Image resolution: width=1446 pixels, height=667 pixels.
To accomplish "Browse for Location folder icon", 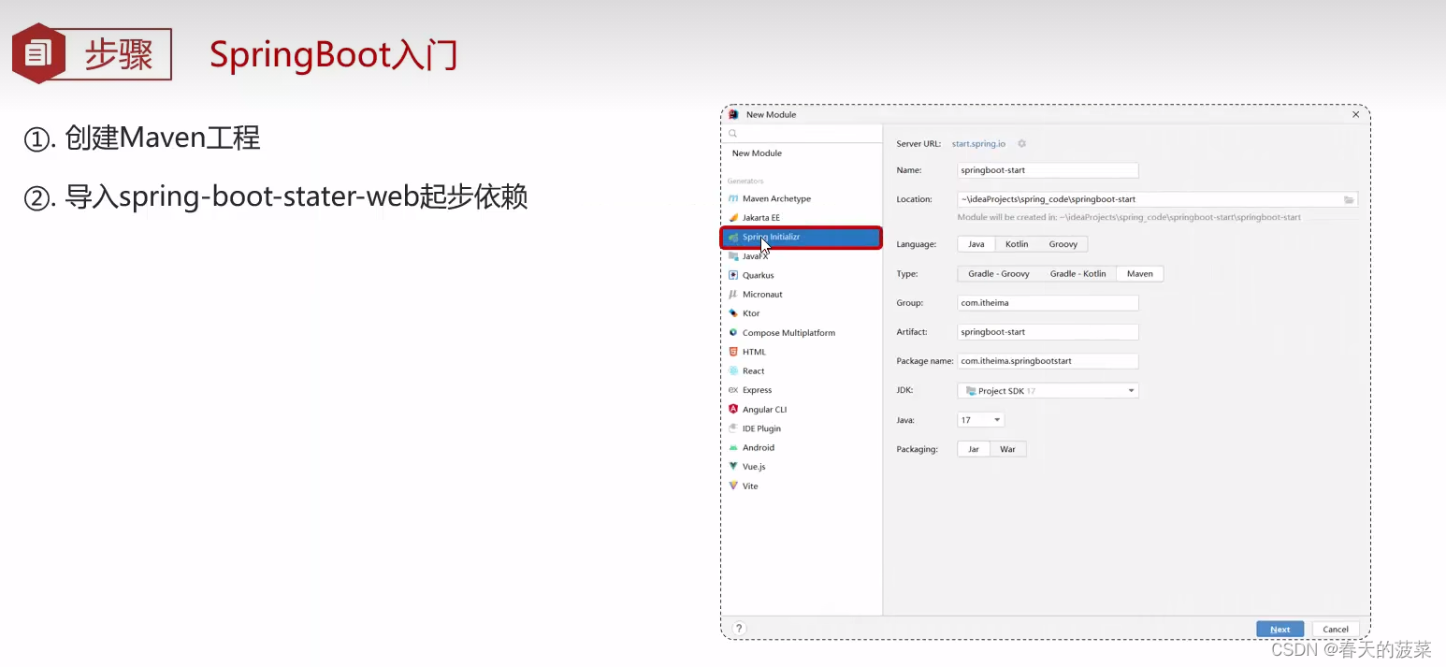I will click(1349, 199).
